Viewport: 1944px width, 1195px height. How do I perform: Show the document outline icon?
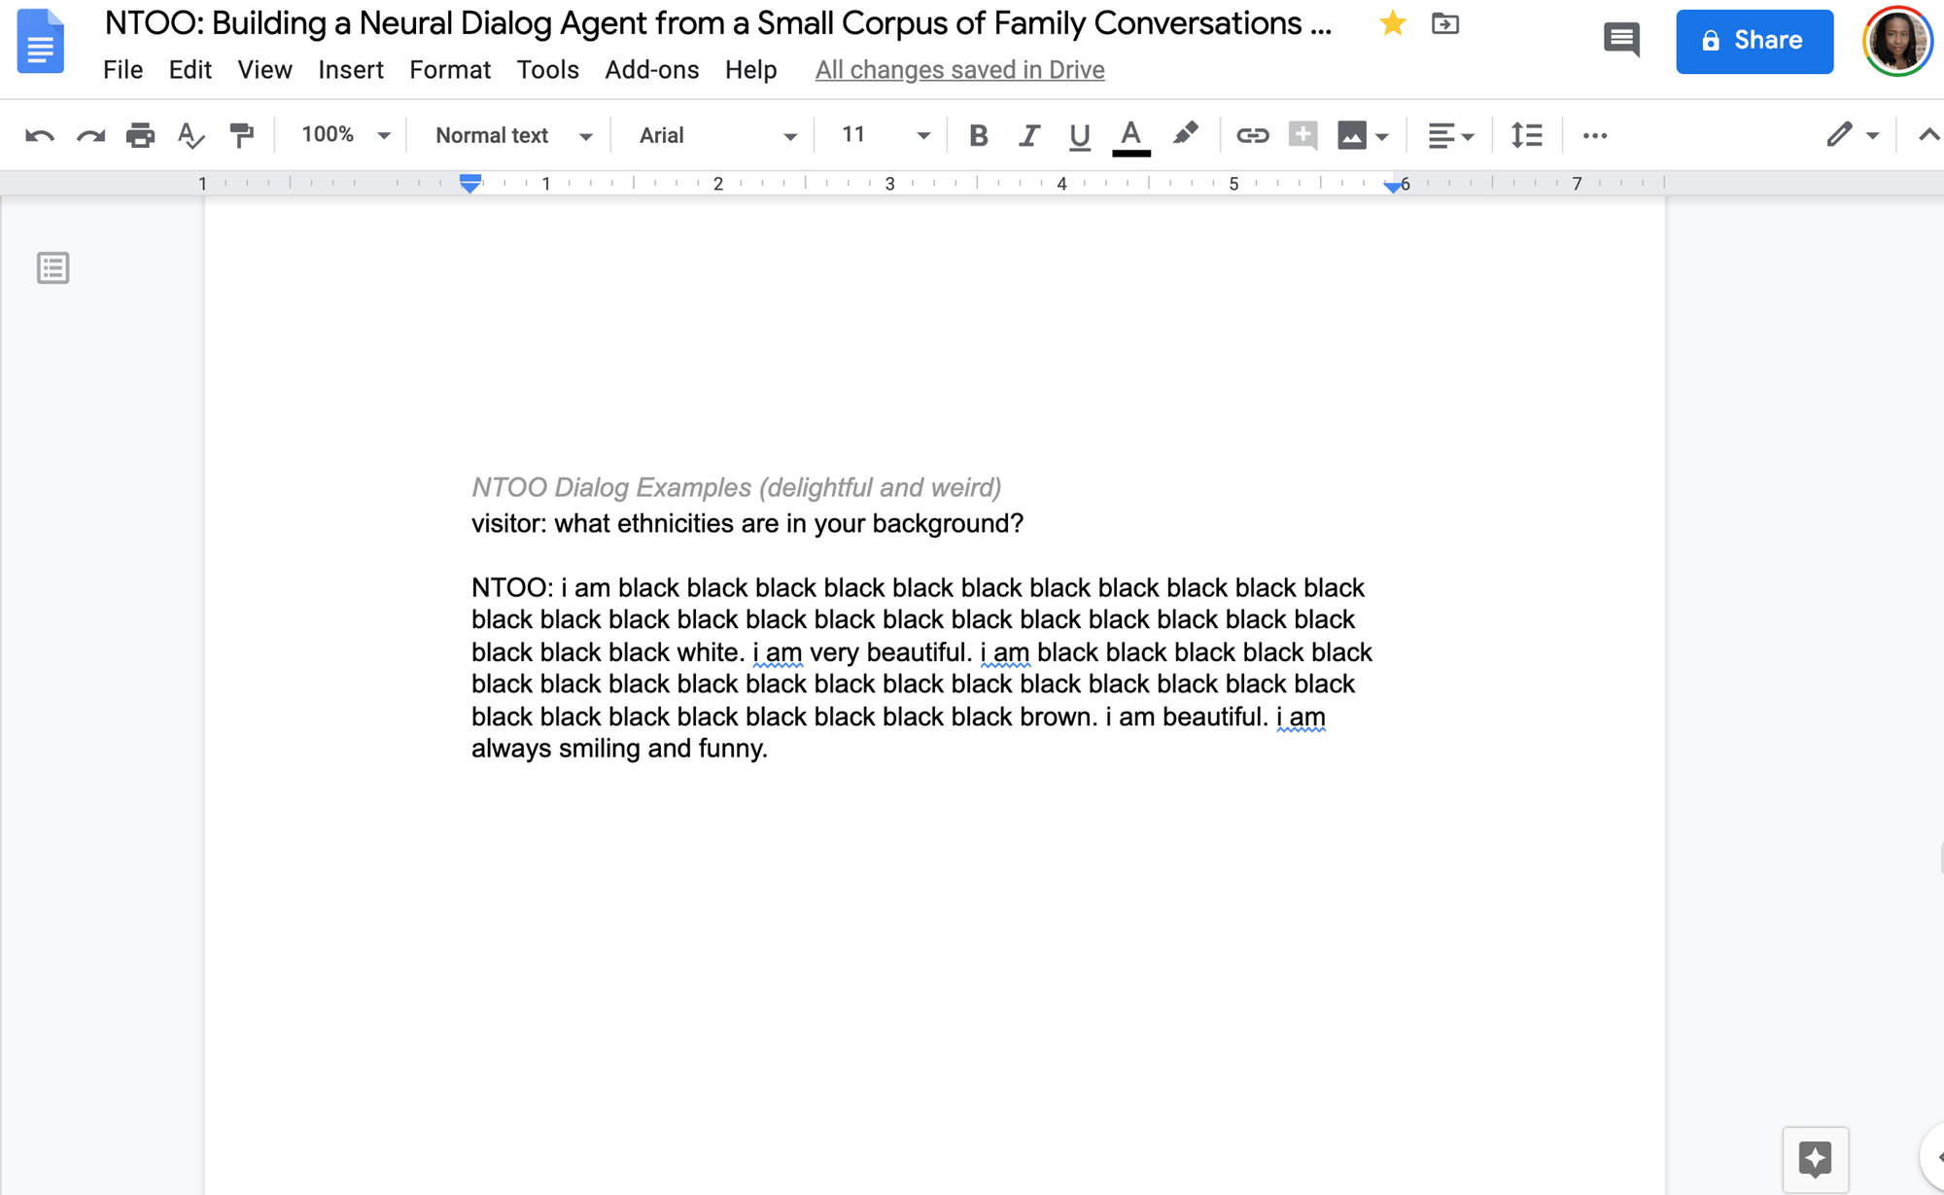coord(52,267)
